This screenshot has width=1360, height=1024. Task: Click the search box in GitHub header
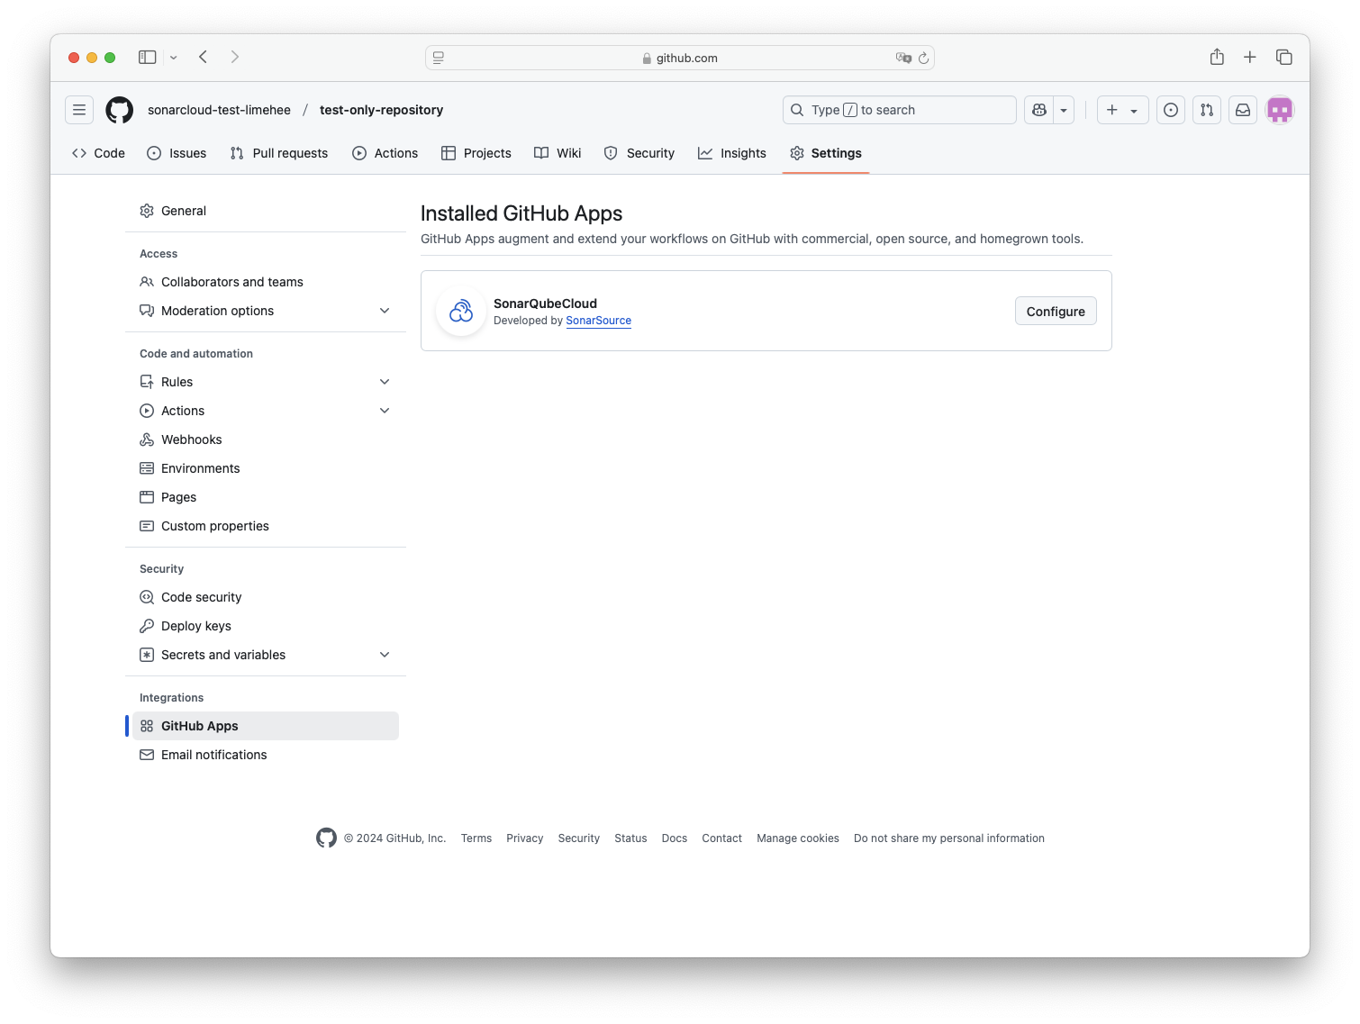coord(899,110)
